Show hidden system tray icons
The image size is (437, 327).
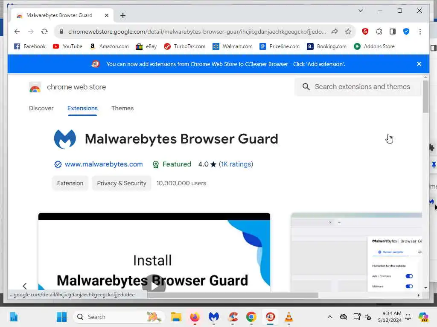point(330,317)
